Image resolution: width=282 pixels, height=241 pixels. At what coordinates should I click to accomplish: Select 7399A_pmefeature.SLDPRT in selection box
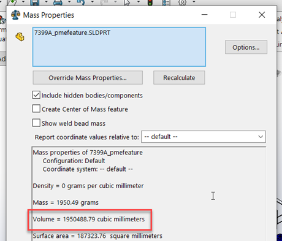[72, 33]
